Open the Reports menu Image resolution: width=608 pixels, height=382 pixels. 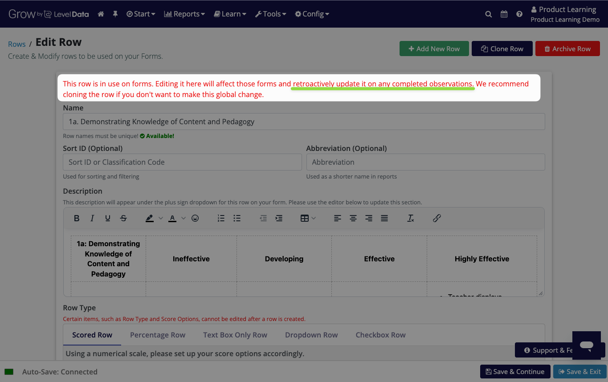tap(184, 14)
